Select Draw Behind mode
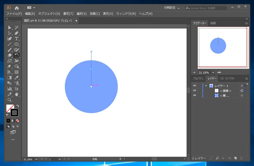Screen dimensions: 254x166 pos(13,126)
